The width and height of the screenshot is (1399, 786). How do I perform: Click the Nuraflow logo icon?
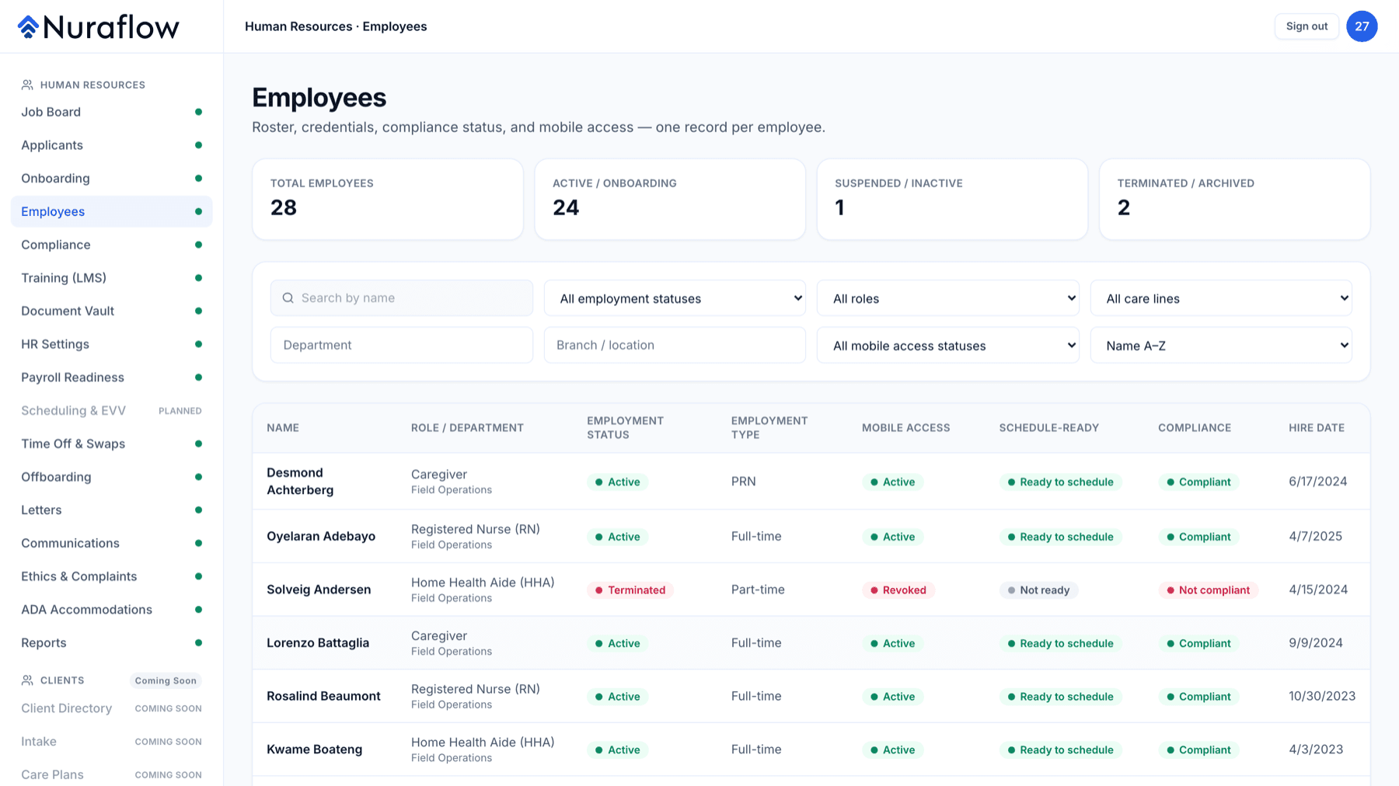point(28,27)
